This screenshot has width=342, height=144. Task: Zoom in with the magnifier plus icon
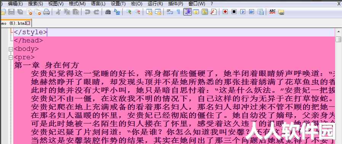click(x=128, y=12)
